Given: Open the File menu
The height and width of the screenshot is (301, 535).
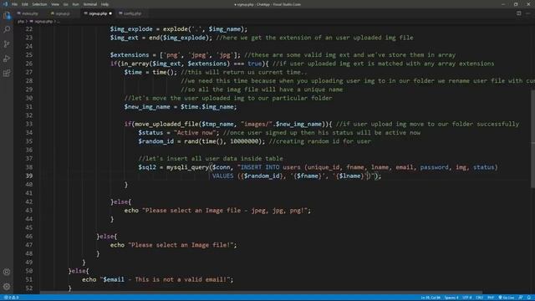Looking at the screenshot, I should tap(15, 4).
